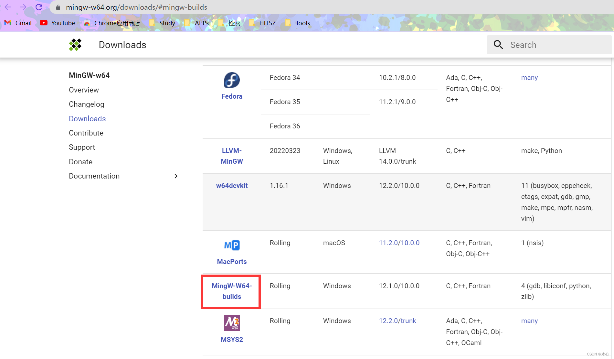
Task: Click the MacPorts logo icon
Action: pos(232,245)
